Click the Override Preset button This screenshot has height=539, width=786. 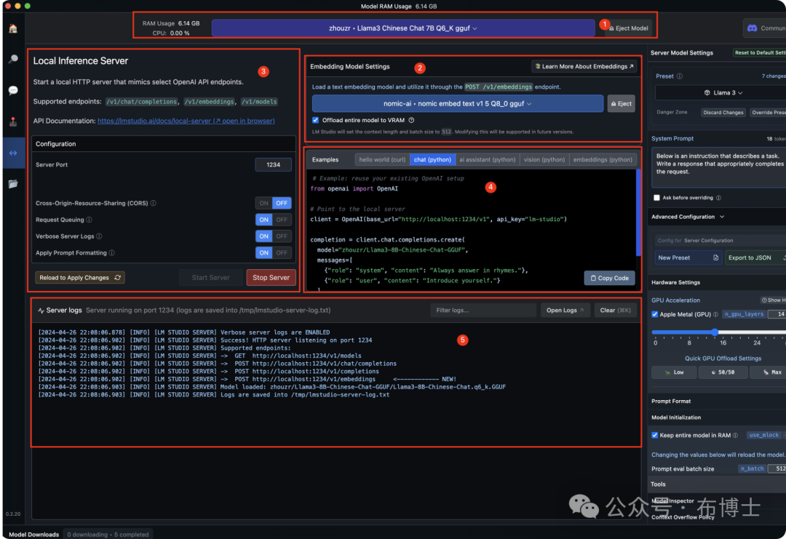pyautogui.click(x=768, y=112)
